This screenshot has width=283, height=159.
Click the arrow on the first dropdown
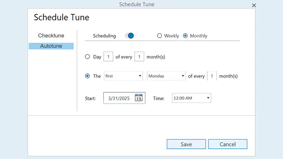tap(140, 76)
